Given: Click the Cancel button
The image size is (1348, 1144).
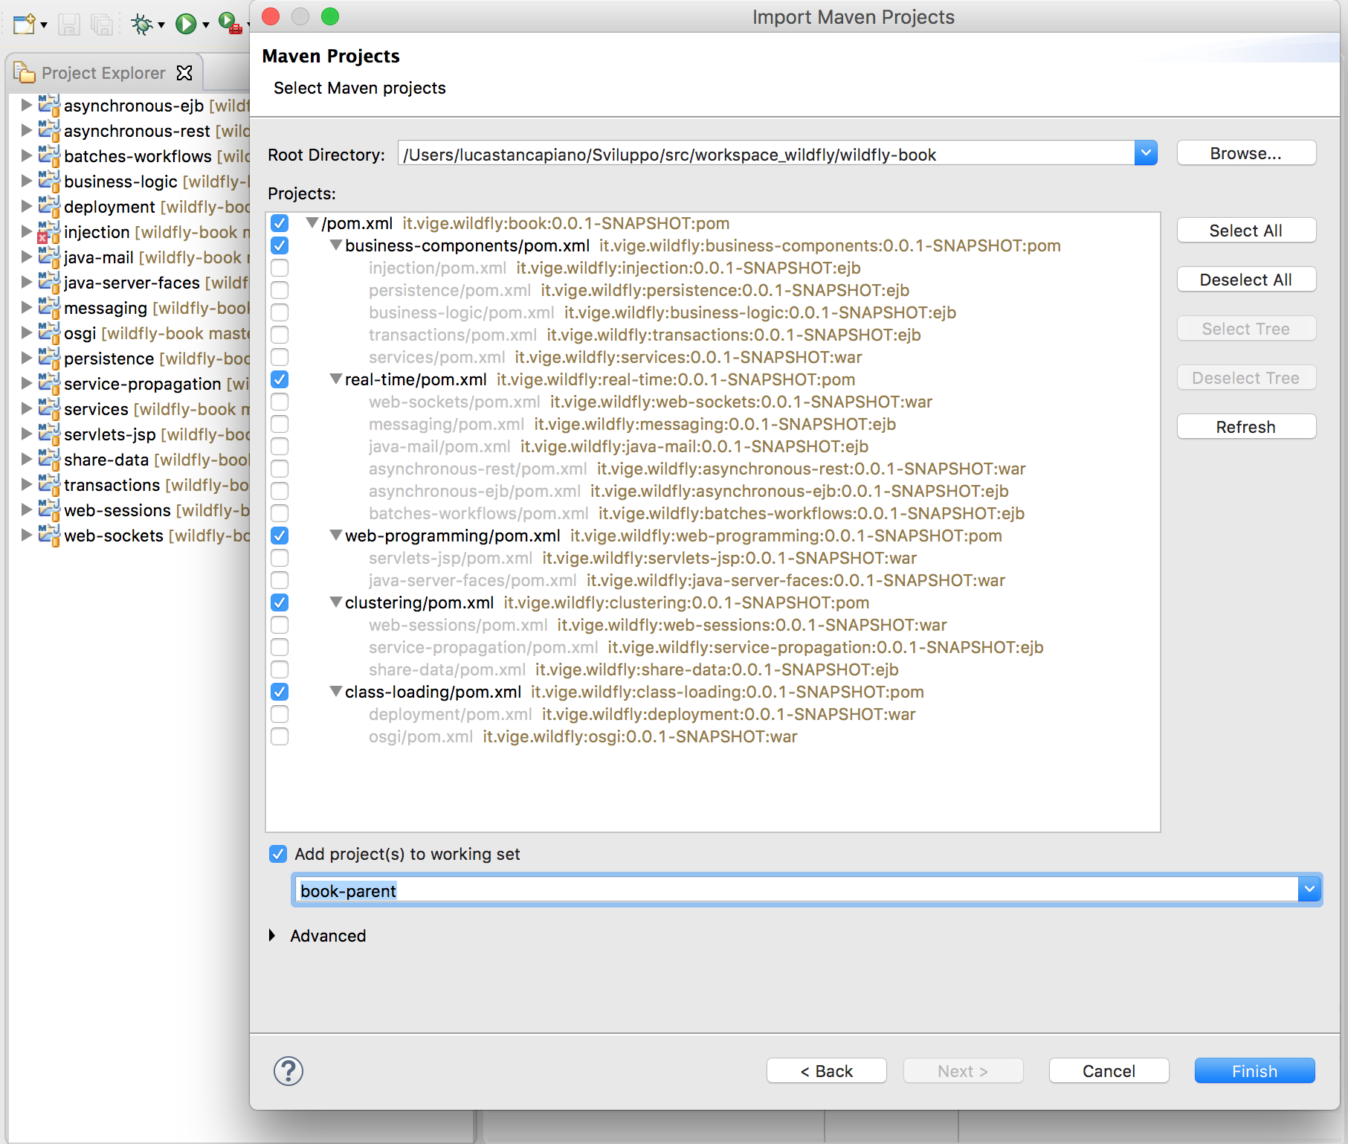Looking at the screenshot, I should (x=1109, y=1071).
